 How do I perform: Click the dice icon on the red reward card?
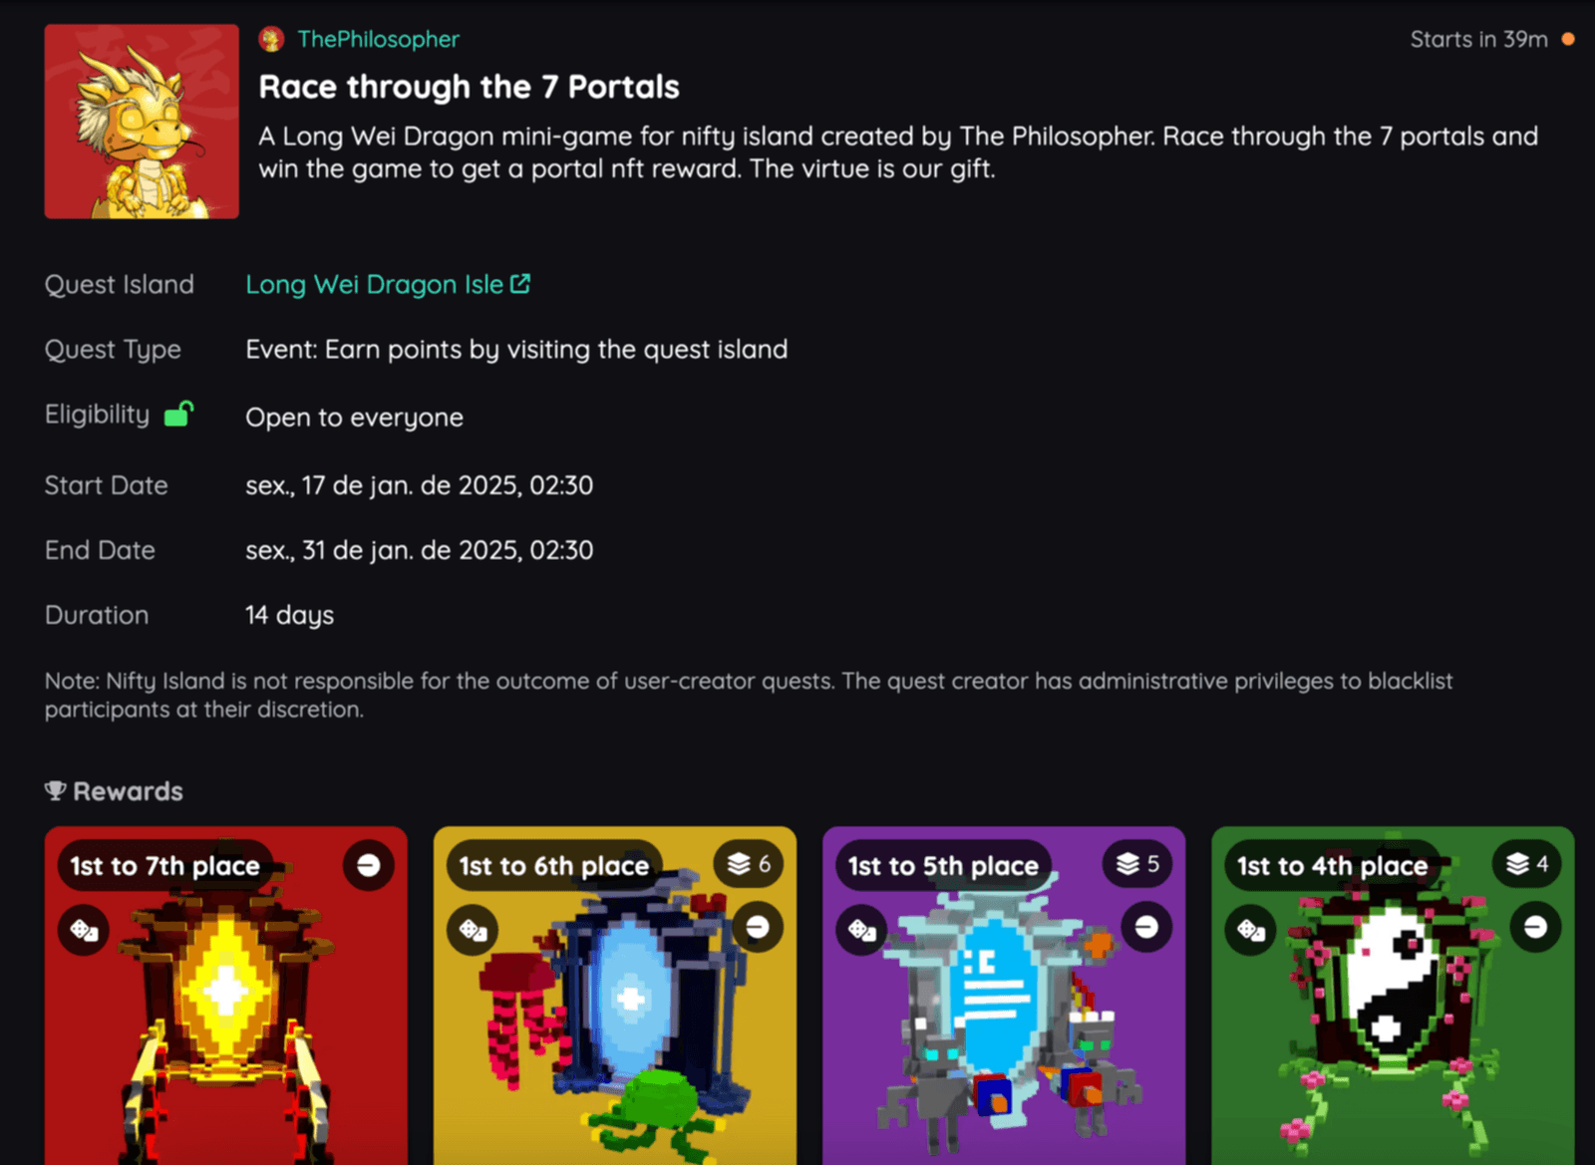pyautogui.click(x=84, y=930)
